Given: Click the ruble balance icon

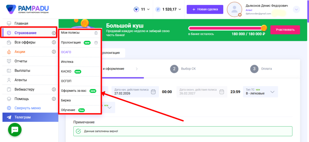Looking at the screenshot, I should pos(158,9).
